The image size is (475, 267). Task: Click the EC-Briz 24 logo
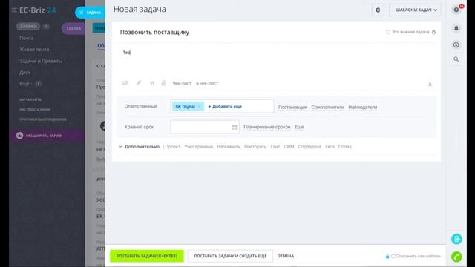tap(38, 10)
